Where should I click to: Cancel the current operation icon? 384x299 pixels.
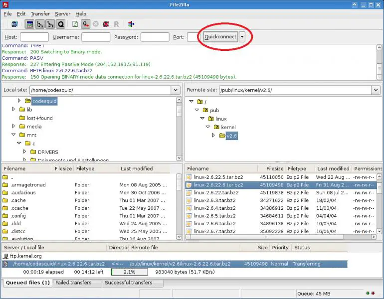click(96, 24)
